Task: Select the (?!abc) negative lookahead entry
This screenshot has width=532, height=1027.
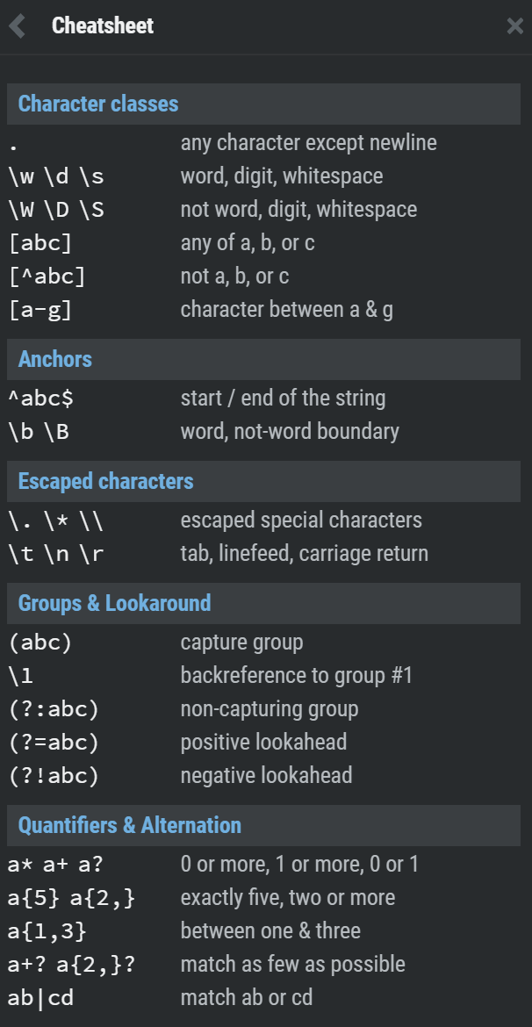Action: tap(54, 776)
